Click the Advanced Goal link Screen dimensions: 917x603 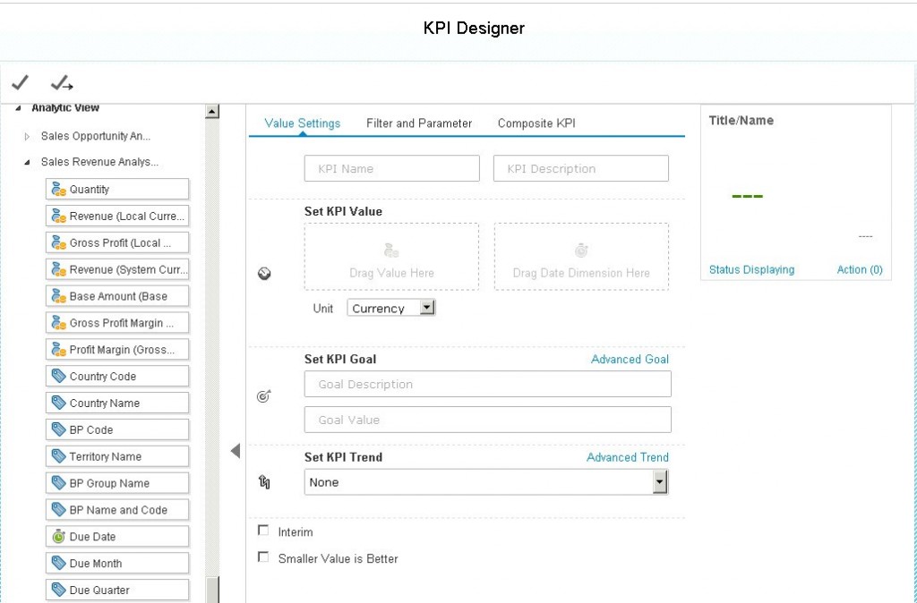click(x=630, y=359)
